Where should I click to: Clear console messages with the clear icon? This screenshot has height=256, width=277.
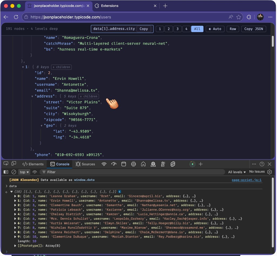(14, 172)
